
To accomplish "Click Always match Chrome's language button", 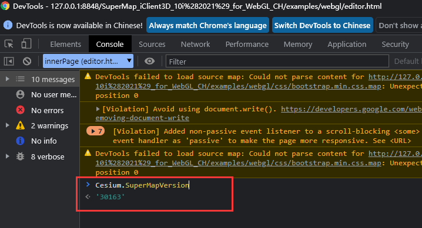I will click(208, 25).
